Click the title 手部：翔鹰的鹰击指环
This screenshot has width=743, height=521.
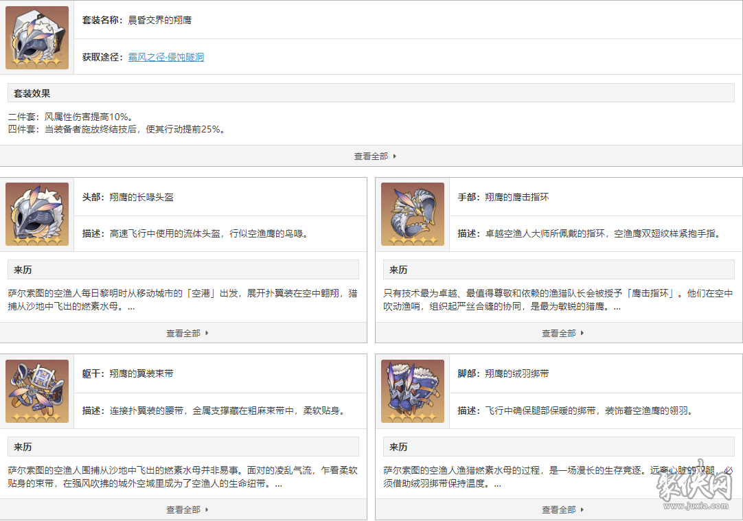pos(503,197)
